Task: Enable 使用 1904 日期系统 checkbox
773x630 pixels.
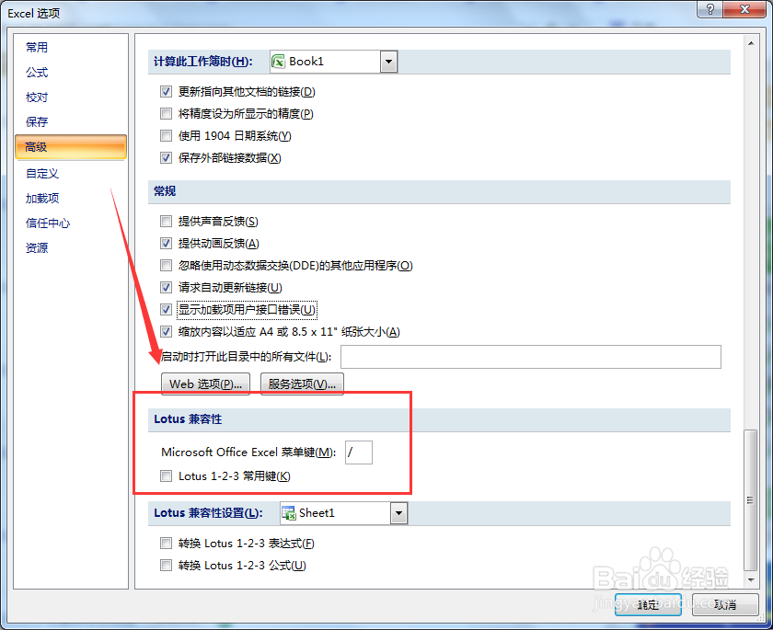Action: coord(166,135)
